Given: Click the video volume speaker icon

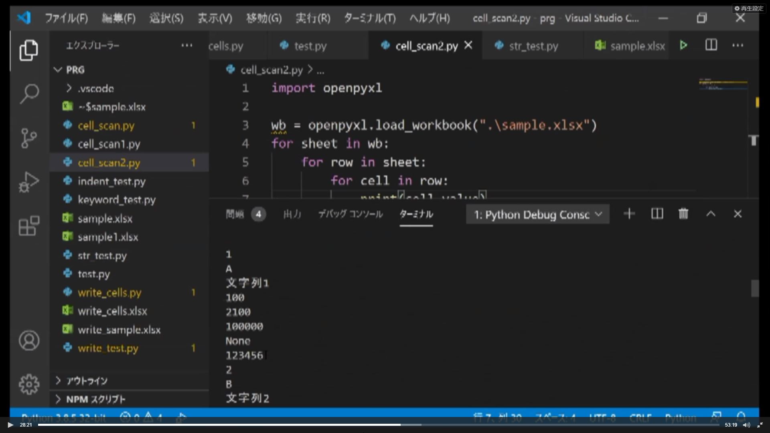Looking at the screenshot, I should [x=746, y=425].
